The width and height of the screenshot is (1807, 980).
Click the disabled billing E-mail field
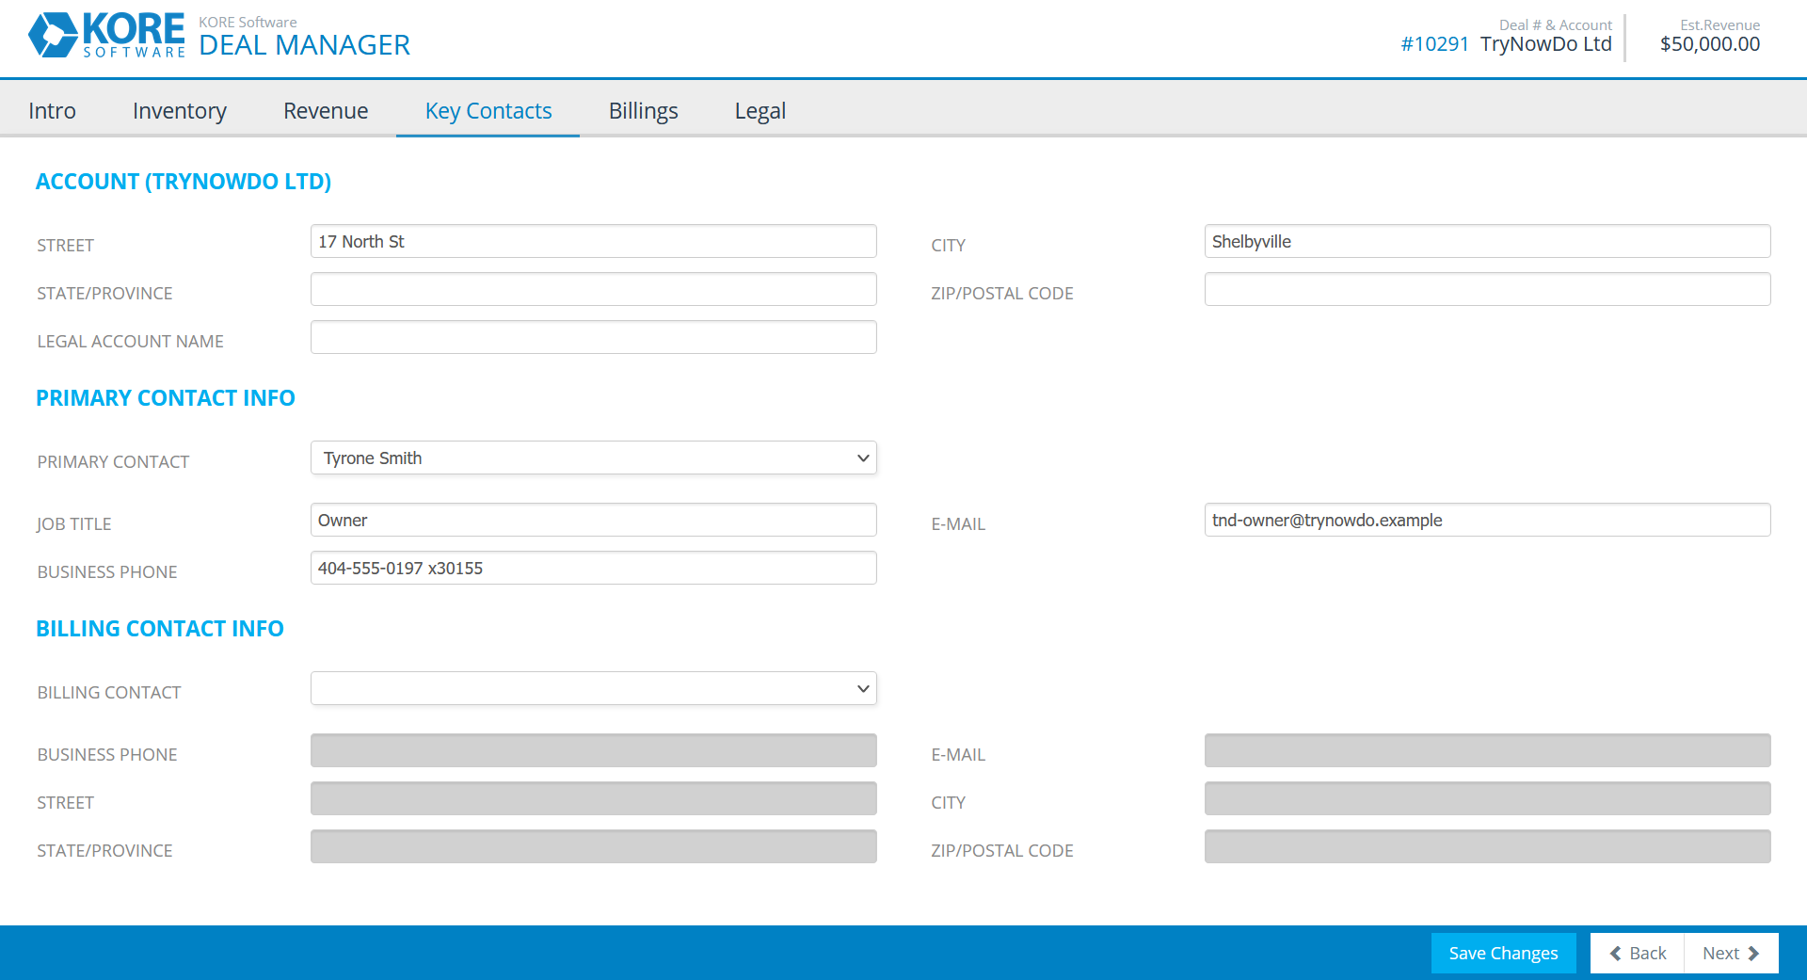click(1488, 750)
